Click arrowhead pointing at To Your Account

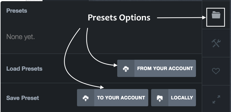tap(102, 87)
